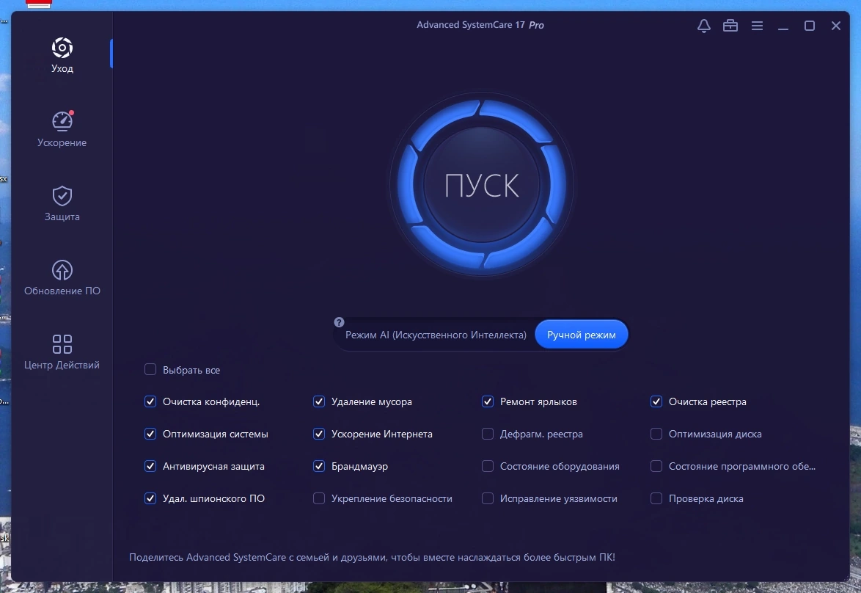Open the Обновление ПО updater section
The width and height of the screenshot is (861, 593).
pos(62,278)
